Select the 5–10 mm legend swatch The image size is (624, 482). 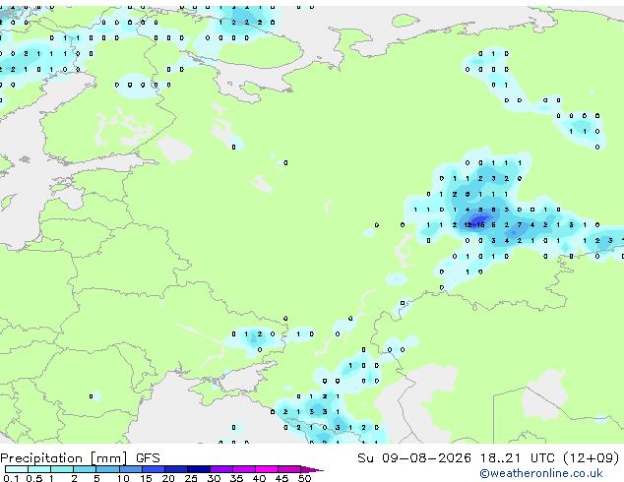107,469
